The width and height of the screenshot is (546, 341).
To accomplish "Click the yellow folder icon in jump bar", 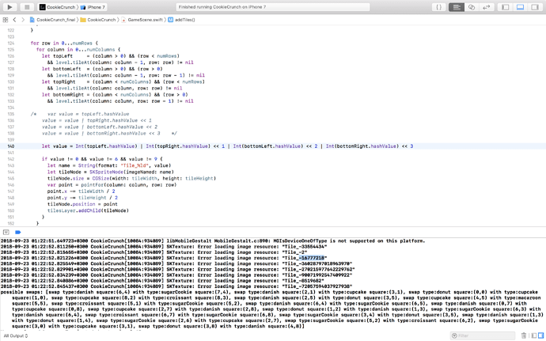I will pos(83,20).
